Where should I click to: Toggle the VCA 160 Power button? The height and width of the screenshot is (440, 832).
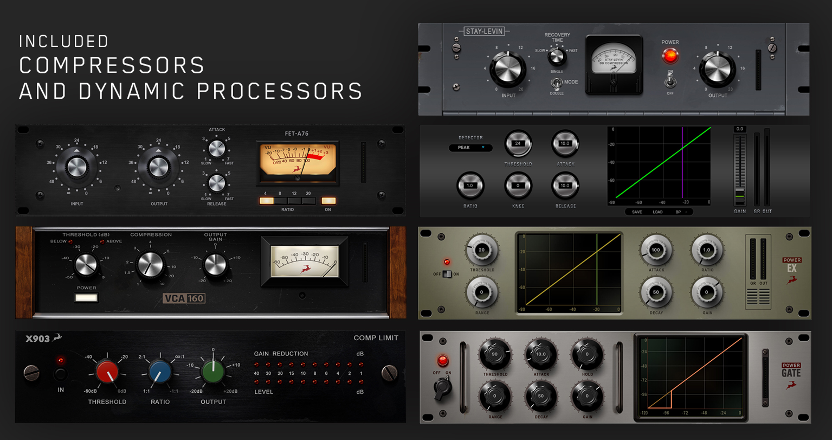coord(86,297)
